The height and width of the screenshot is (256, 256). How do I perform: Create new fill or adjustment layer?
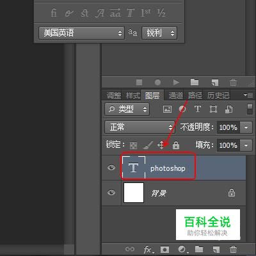pyautogui.click(x=182, y=249)
